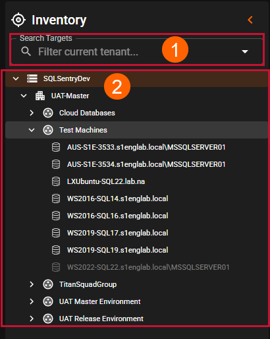Expand the UAT Master Environment group

point(32,301)
